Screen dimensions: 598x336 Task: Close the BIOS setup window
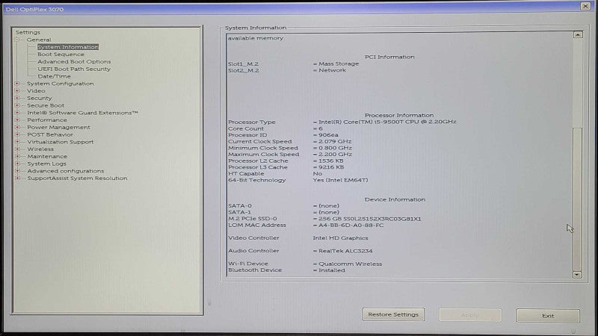point(585,6)
